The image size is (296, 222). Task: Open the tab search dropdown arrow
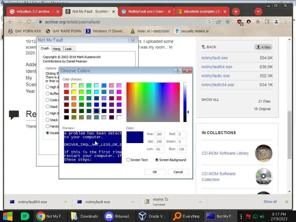click(x=258, y=12)
